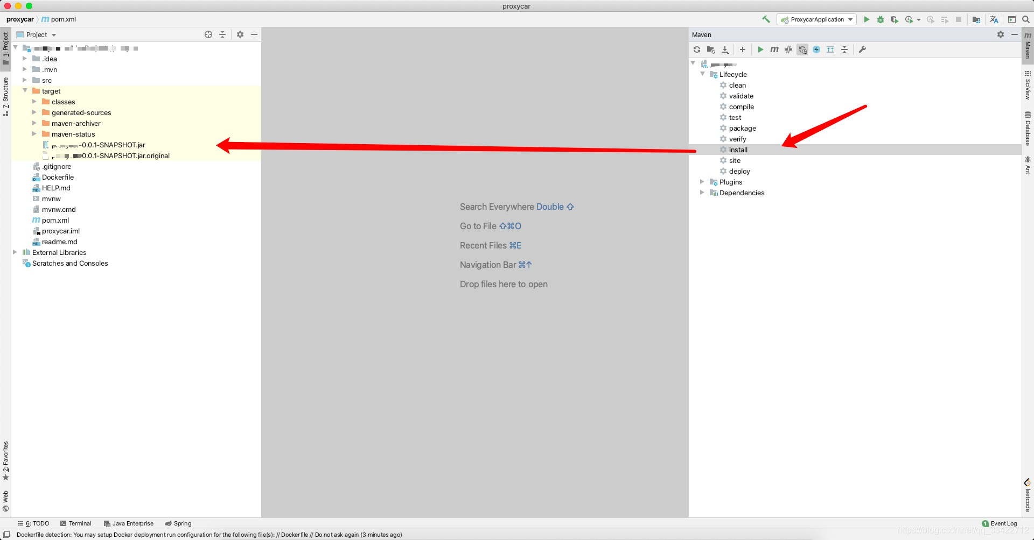Viewport: 1034px width, 540px height.
Task: Click Add Maven Projects plus icon
Action: (743, 49)
